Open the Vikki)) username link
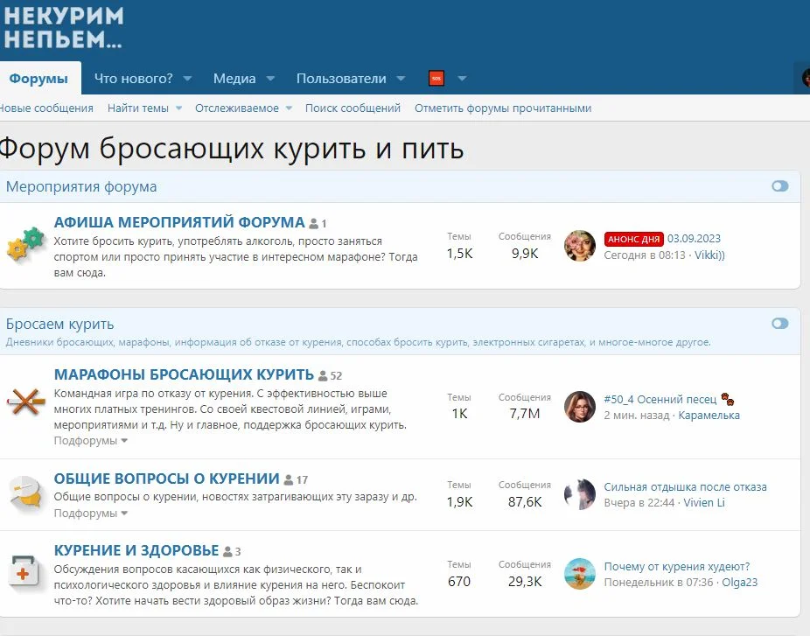810x636 pixels. [709, 255]
